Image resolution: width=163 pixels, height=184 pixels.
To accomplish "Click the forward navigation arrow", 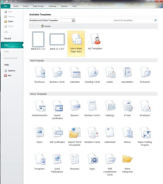I will pos(37,26).
